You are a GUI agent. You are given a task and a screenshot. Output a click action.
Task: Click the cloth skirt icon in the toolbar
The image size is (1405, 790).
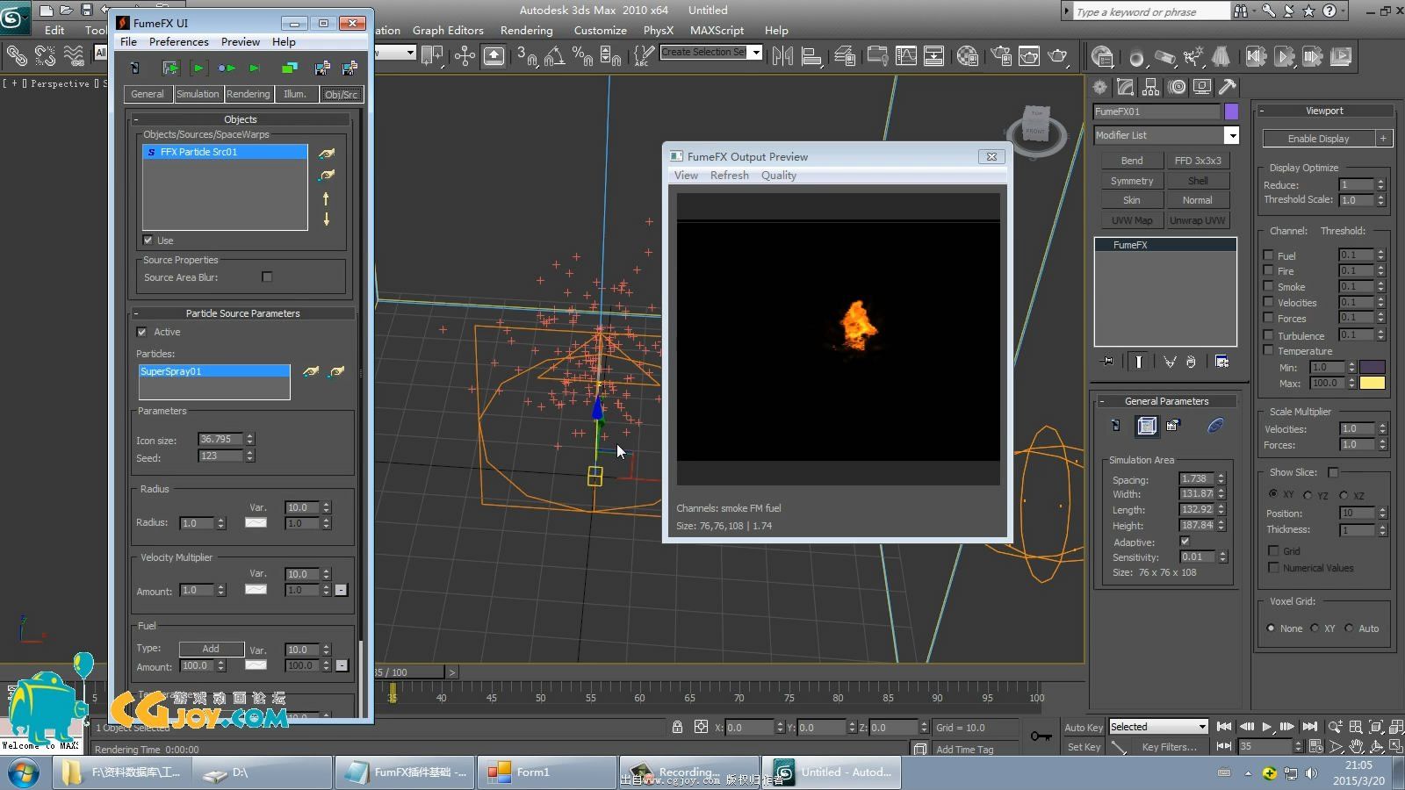1221,57
